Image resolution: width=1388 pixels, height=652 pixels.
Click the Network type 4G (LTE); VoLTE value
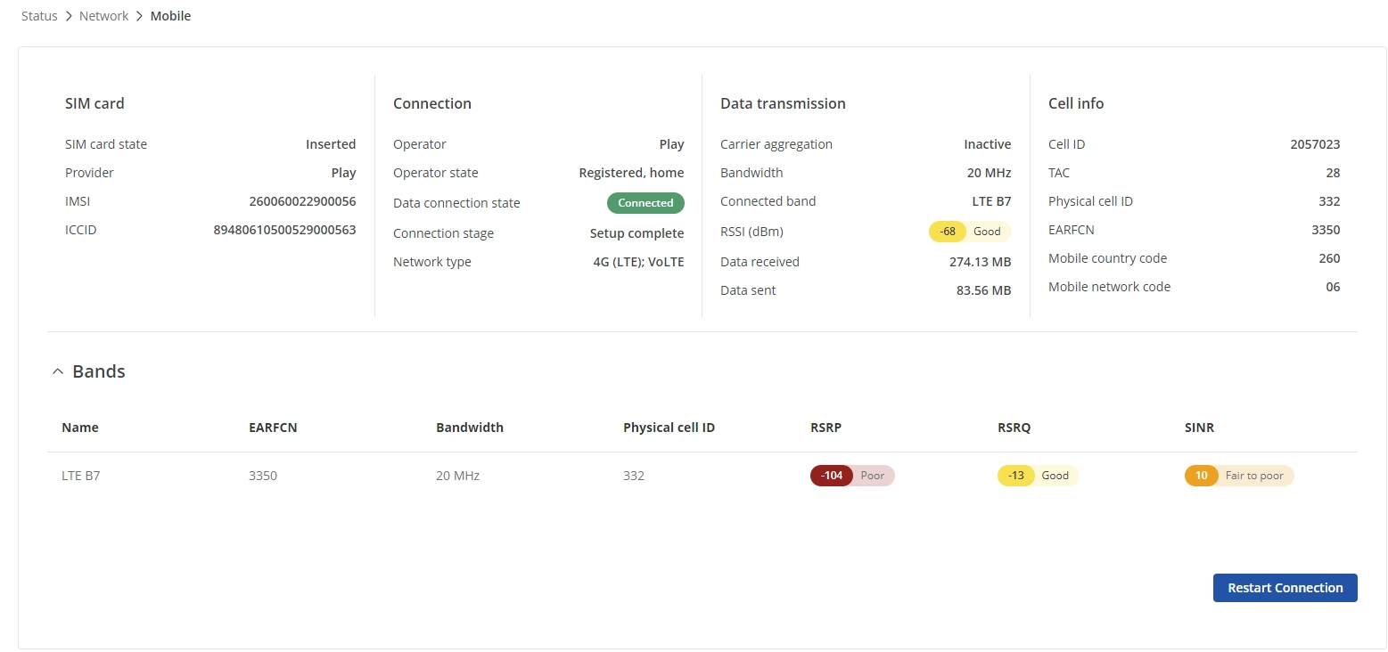[632, 262]
